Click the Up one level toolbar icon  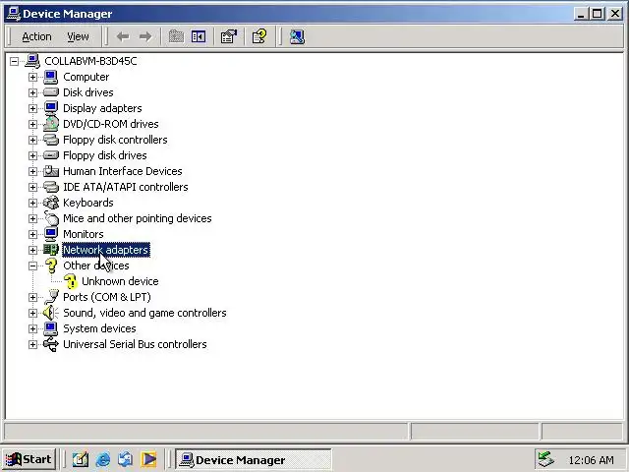pos(176,36)
